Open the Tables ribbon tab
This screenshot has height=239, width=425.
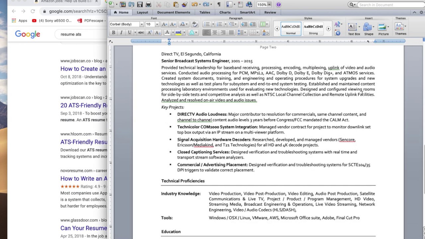(x=205, y=12)
